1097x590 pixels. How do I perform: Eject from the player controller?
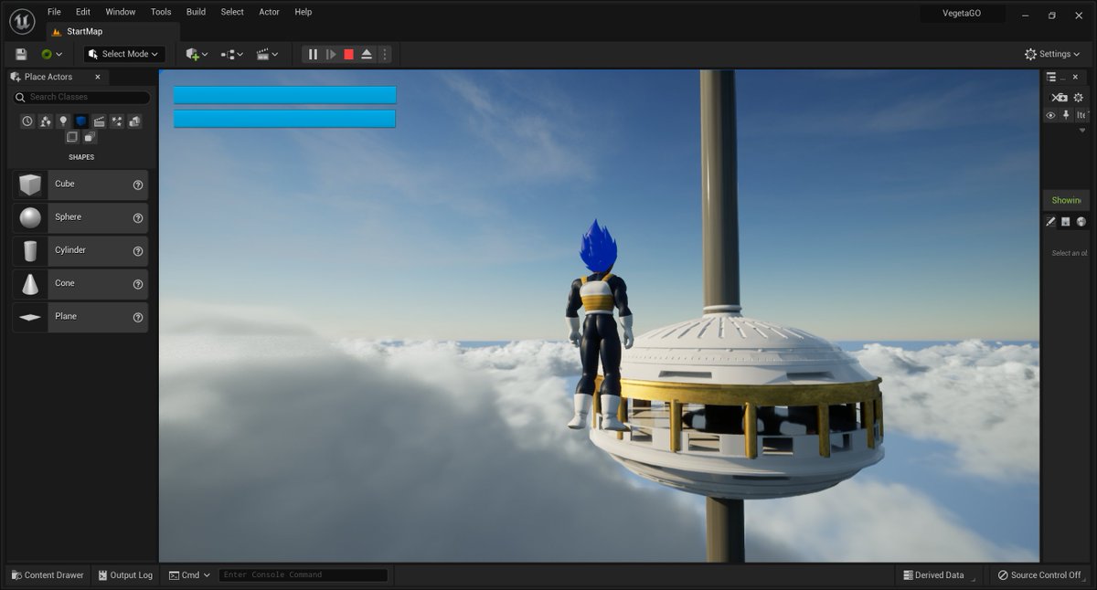tap(367, 54)
